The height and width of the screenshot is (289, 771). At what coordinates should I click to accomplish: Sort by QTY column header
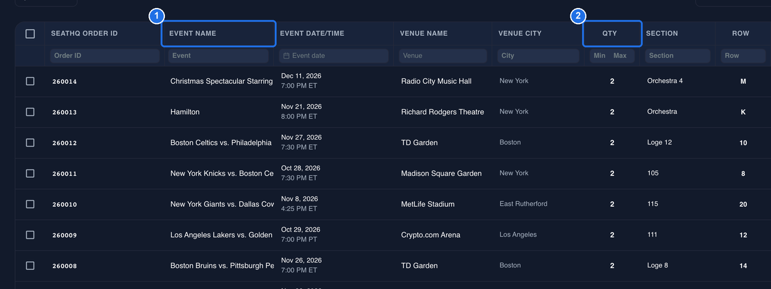[610, 33]
